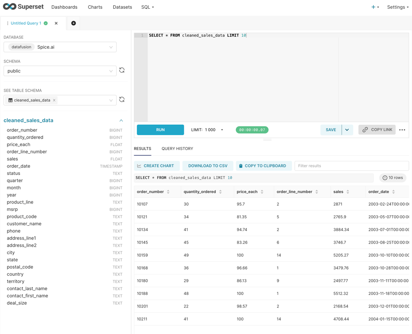Sort by order_number column

pos(168,192)
